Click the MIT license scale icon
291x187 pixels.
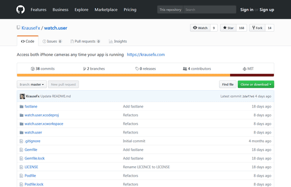244,69
